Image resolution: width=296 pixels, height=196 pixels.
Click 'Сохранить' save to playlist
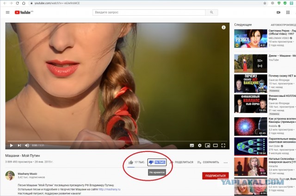click(208, 162)
